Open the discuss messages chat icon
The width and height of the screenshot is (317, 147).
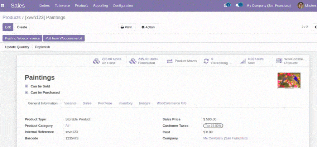click(239, 5)
